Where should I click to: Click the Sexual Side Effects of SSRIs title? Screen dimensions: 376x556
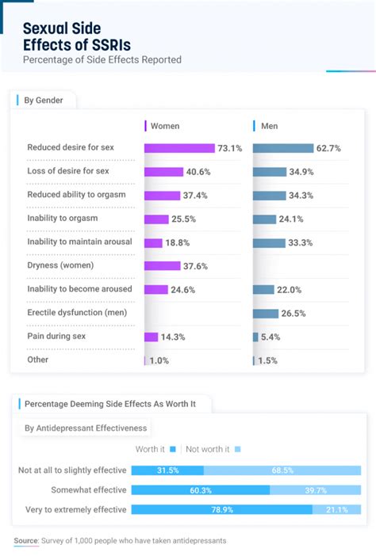[77, 37]
